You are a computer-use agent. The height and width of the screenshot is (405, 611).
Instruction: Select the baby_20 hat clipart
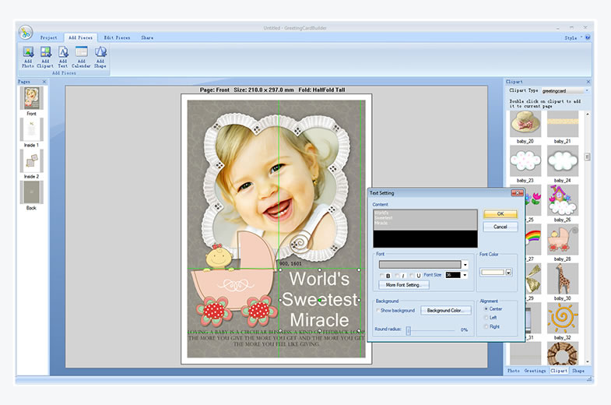pos(525,123)
